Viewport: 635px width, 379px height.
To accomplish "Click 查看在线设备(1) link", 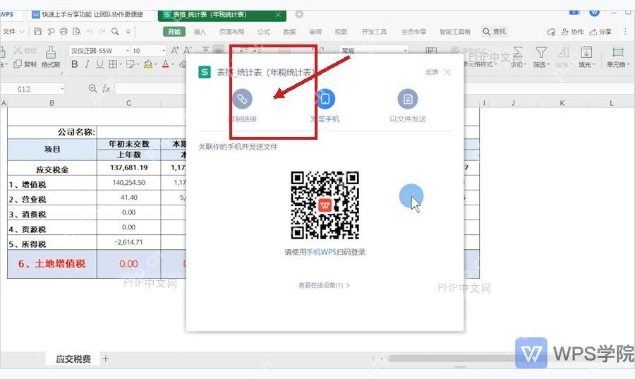I will tap(324, 285).
